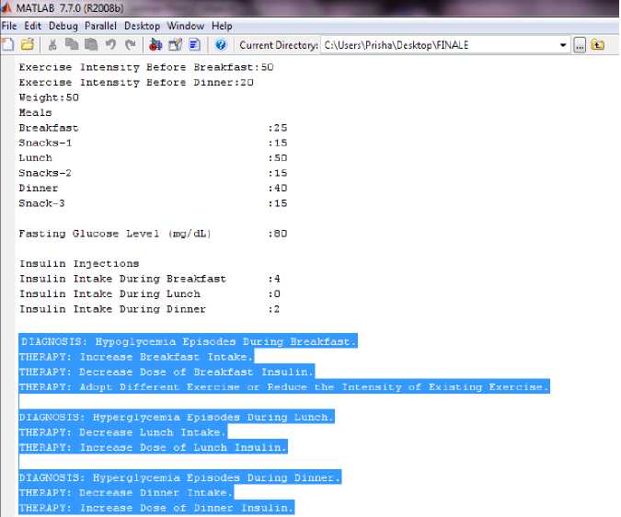621x517 pixels.
Task: Click the 'Weight:50' line
Action: point(49,98)
